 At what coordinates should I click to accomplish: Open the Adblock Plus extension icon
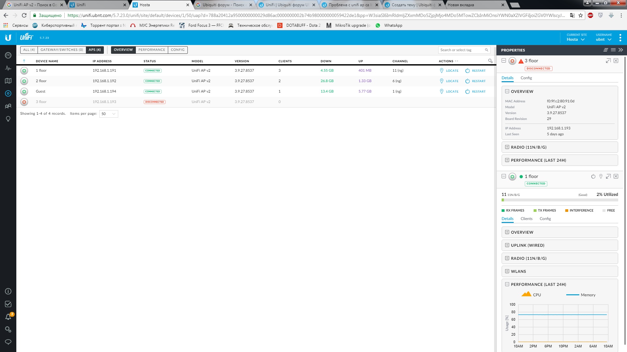pos(590,15)
